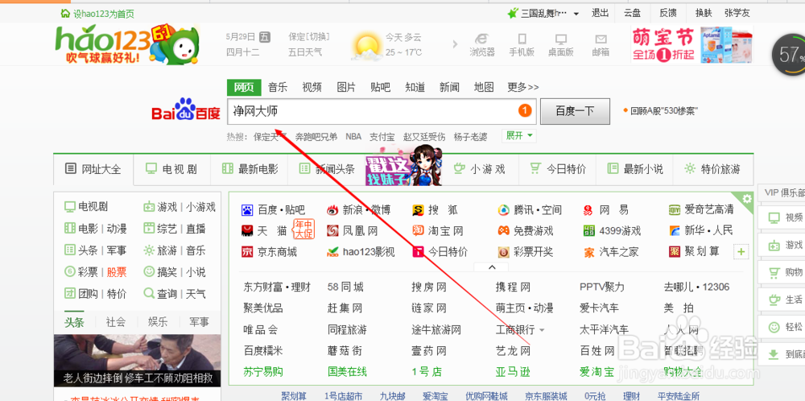This screenshot has width=805, height=401.
Task: Open 更多>> search categories
Action: (x=523, y=87)
